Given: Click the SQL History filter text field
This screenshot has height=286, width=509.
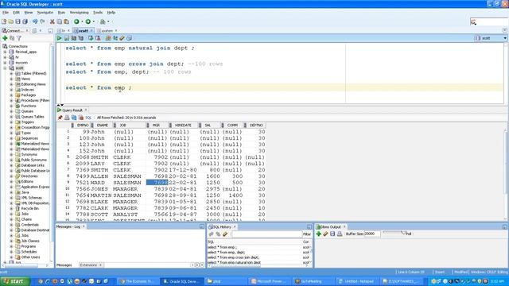Looking at the screenshot, I should [267, 234].
